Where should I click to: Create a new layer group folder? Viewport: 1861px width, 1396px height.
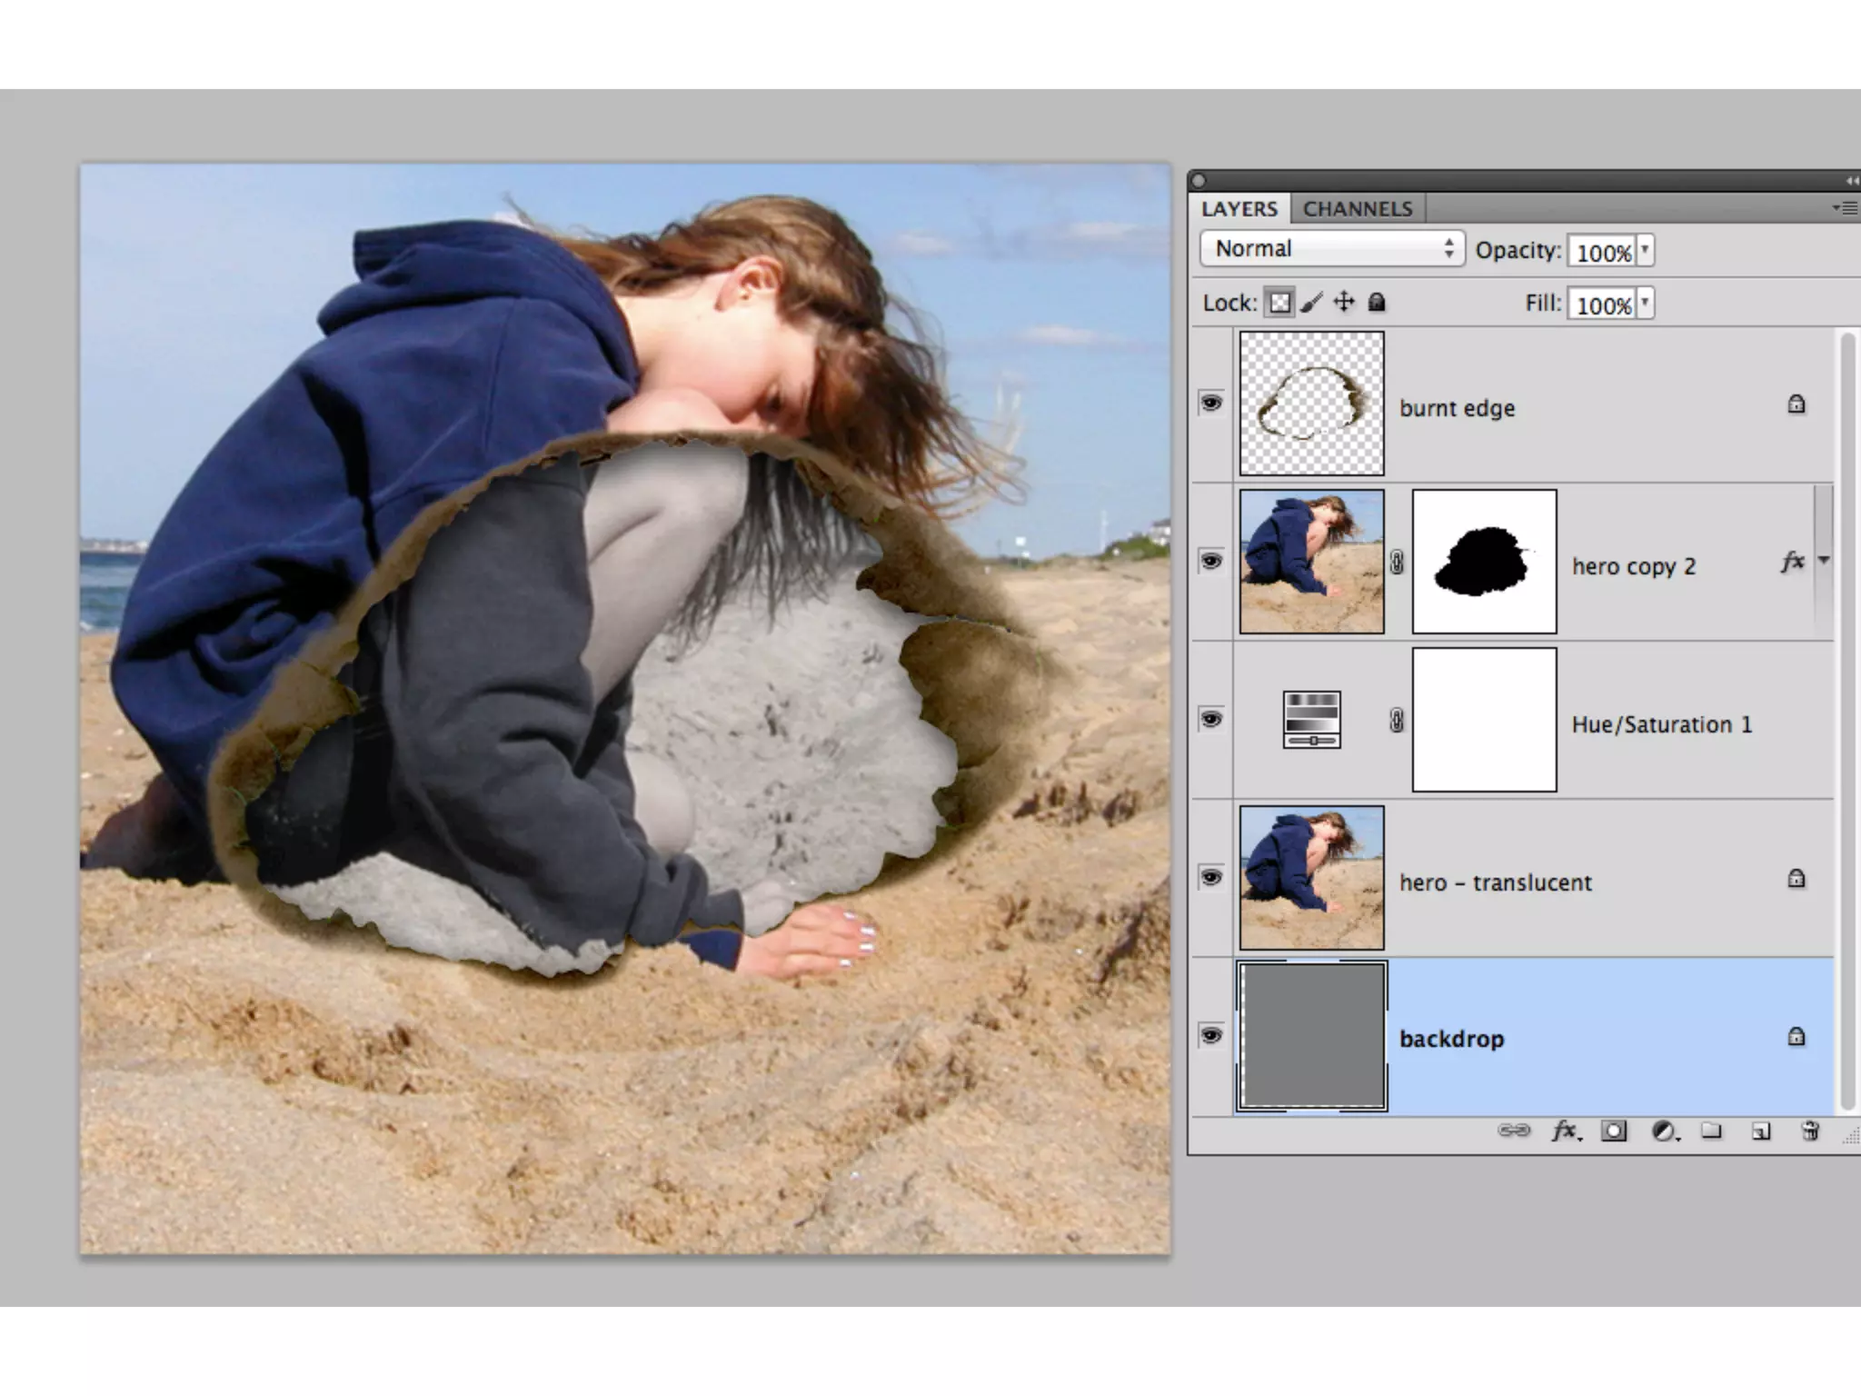click(x=1712, y=1131)
